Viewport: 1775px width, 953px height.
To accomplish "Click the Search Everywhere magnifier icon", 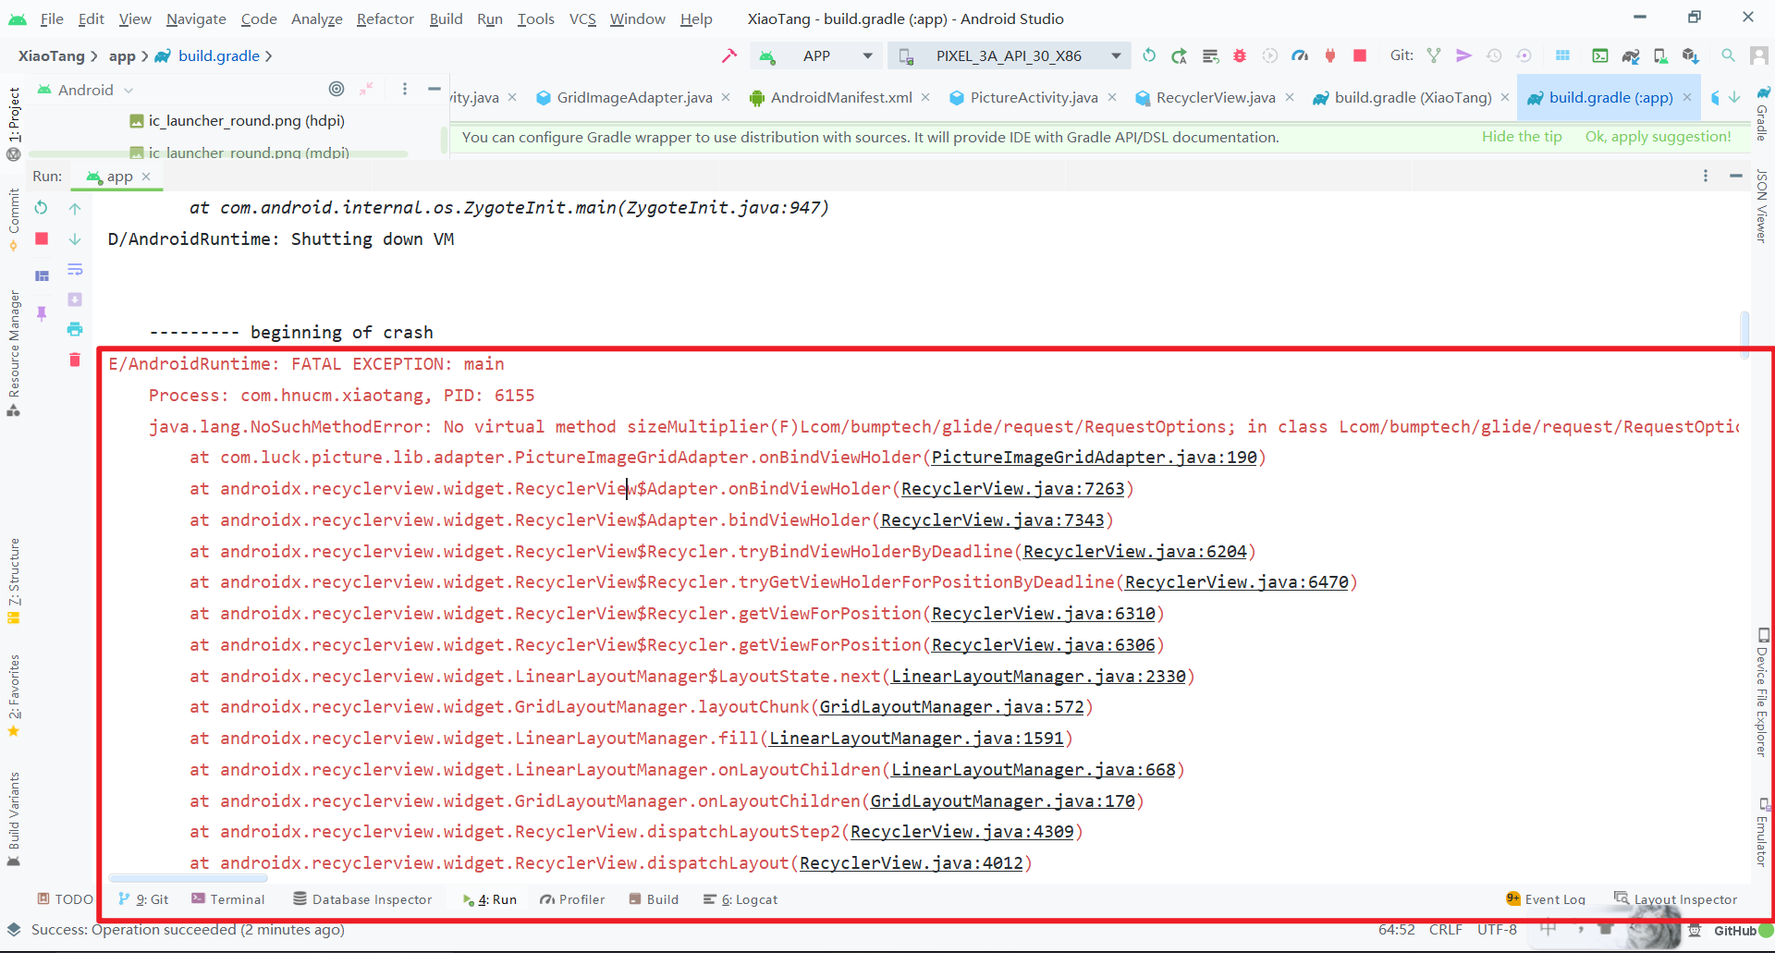I will pyautogui.click(x=1728, y=55).
